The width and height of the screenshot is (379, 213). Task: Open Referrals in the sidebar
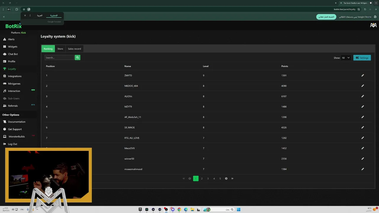pyautogui.click(x=13, y=106)
